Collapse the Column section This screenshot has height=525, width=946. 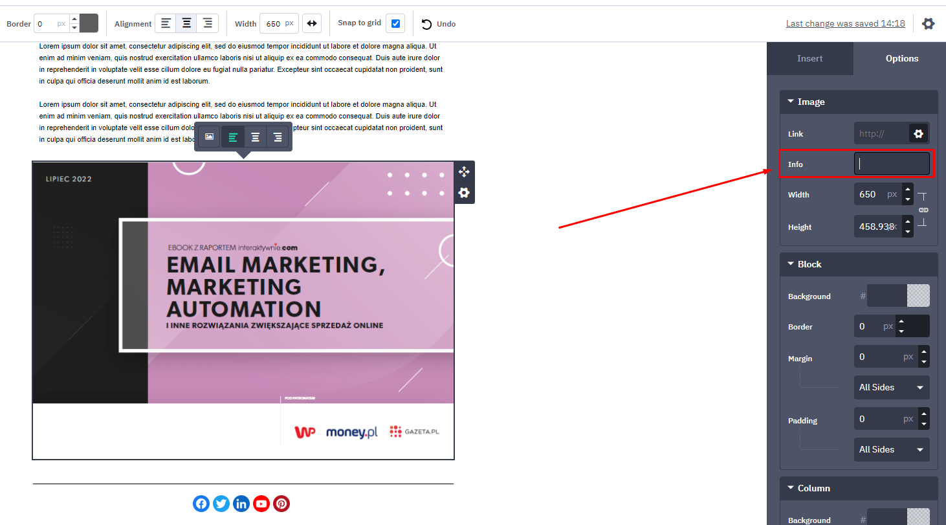(x=859, y=488)
